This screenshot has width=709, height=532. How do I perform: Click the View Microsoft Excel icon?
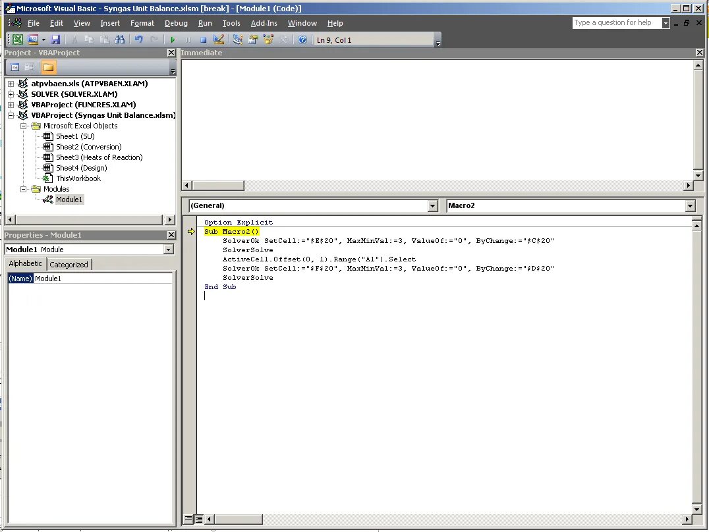click(18, 40)
